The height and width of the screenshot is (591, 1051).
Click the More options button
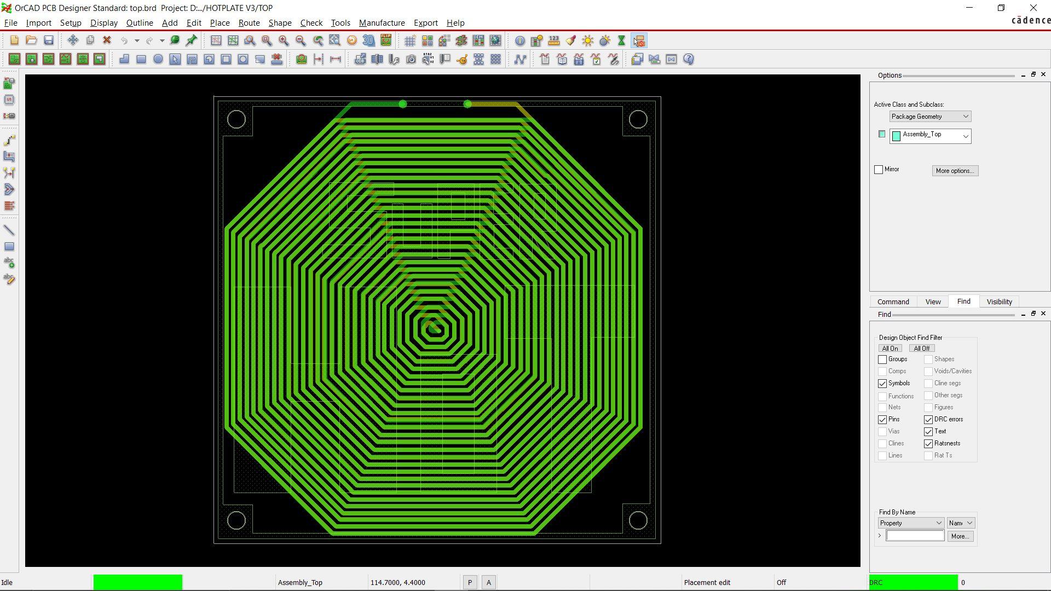click(x=954, y=170)
